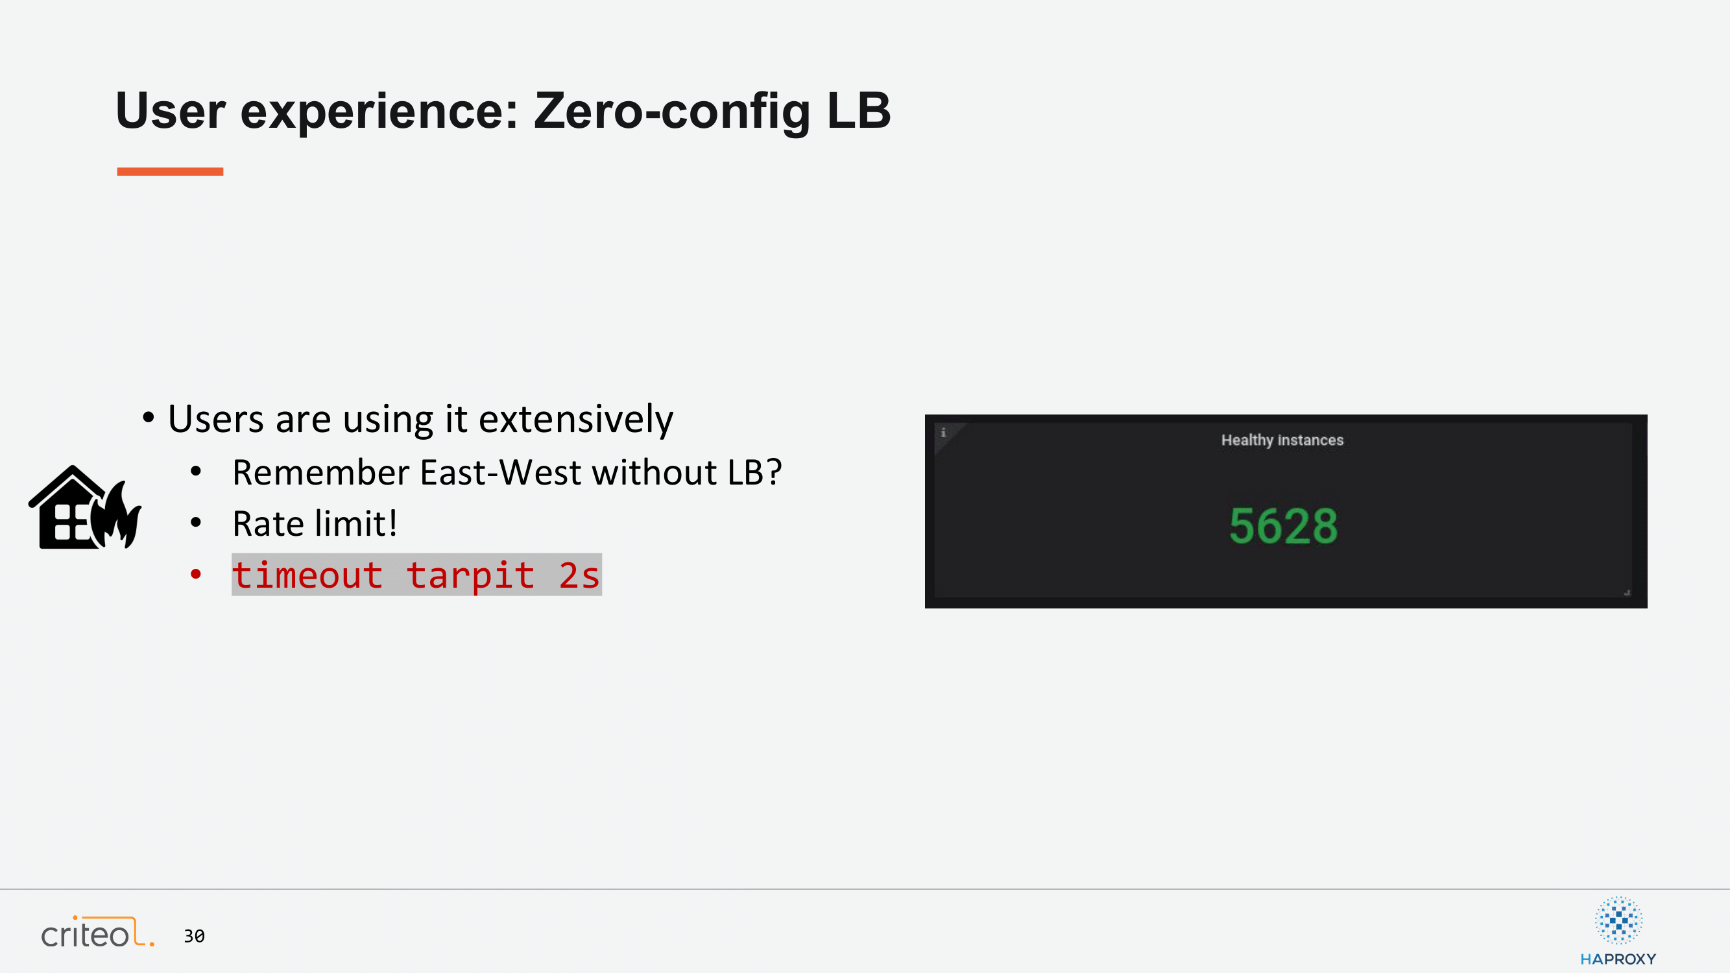The width and height of the screenshot is (1730, 973).
Task: Click the info icon on Healthy instances panel
Action: click(x=943, y=433)
